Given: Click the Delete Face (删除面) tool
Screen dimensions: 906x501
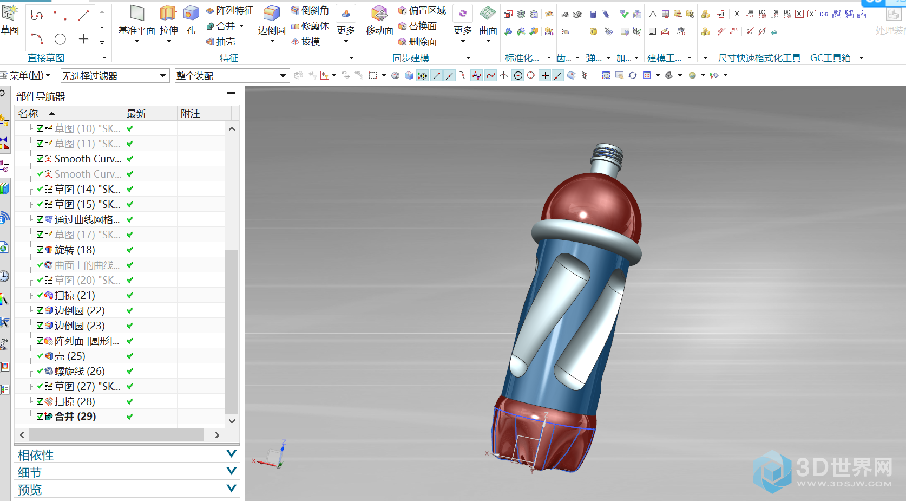Looking at the screenshot, I should tap(417, 42).
